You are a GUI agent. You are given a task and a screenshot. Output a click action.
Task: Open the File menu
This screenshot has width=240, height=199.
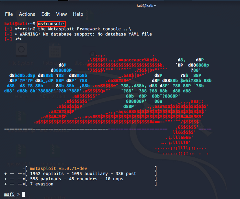tap(9, 14)
